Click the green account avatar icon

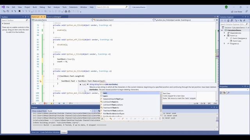[226, 7]
